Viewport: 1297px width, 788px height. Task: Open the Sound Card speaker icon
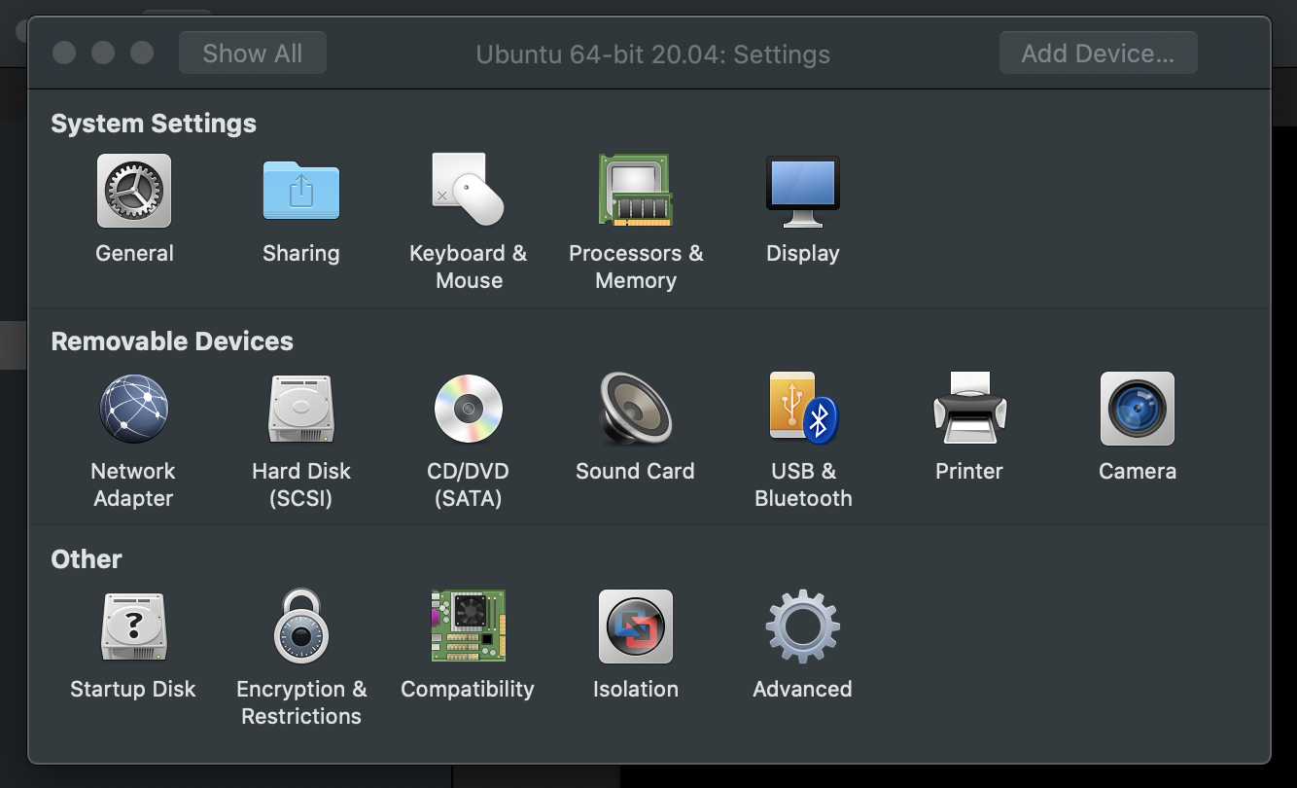coord(636,409)
